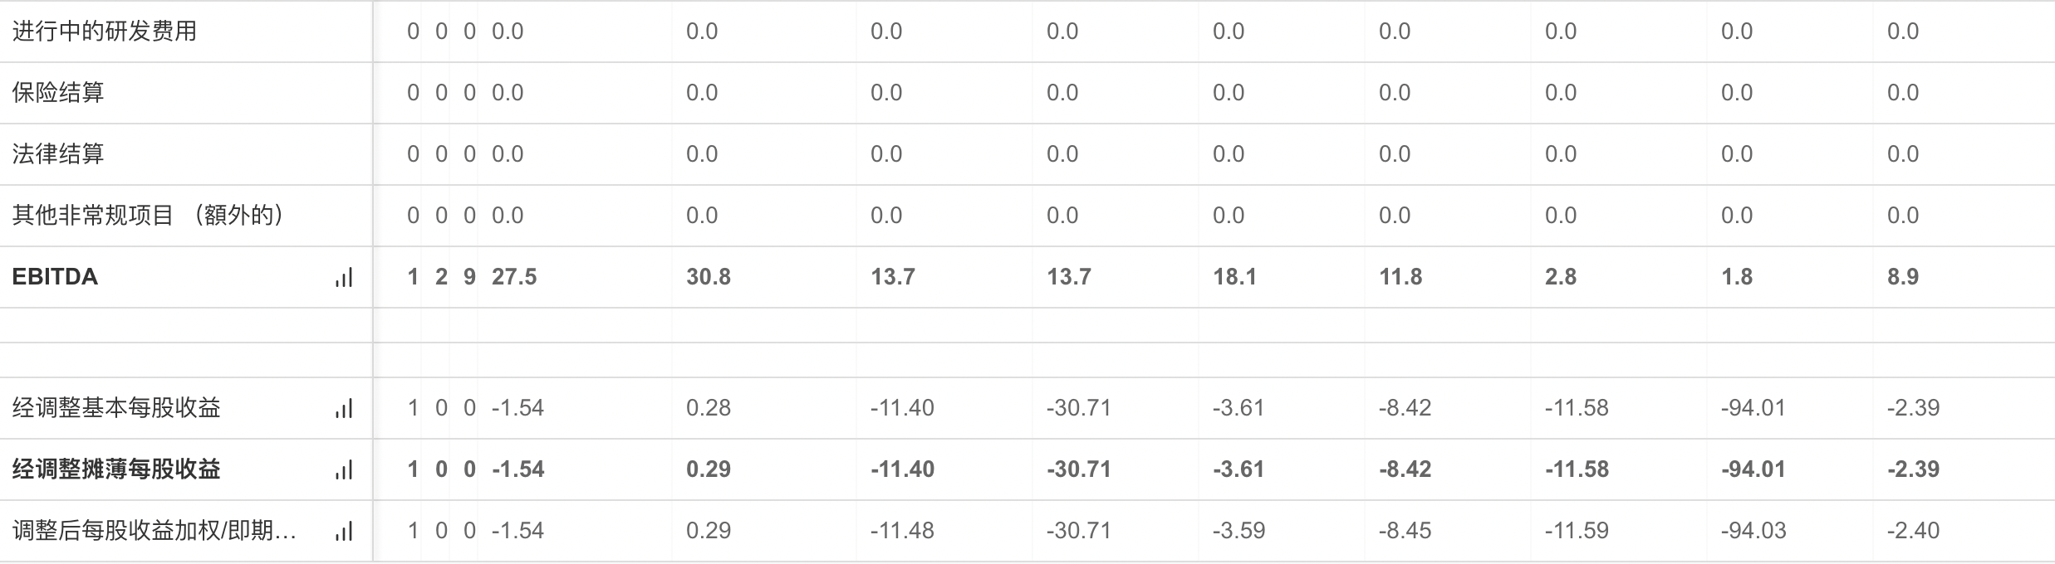The width and height of the screenshot is (2055, 564).
Task: Select the bold EBITDA row label
Action: [55, 277]
